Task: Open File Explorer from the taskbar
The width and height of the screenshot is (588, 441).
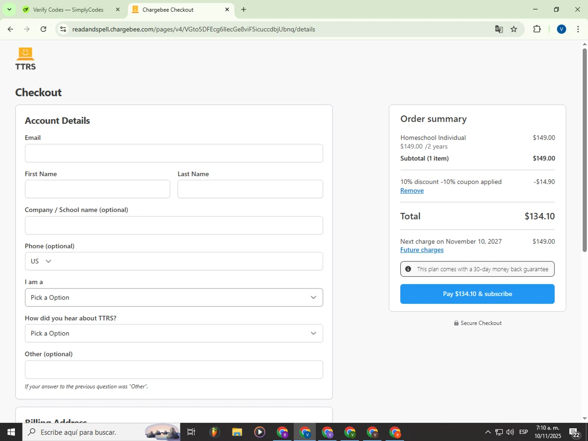Action: pos(237,432)
